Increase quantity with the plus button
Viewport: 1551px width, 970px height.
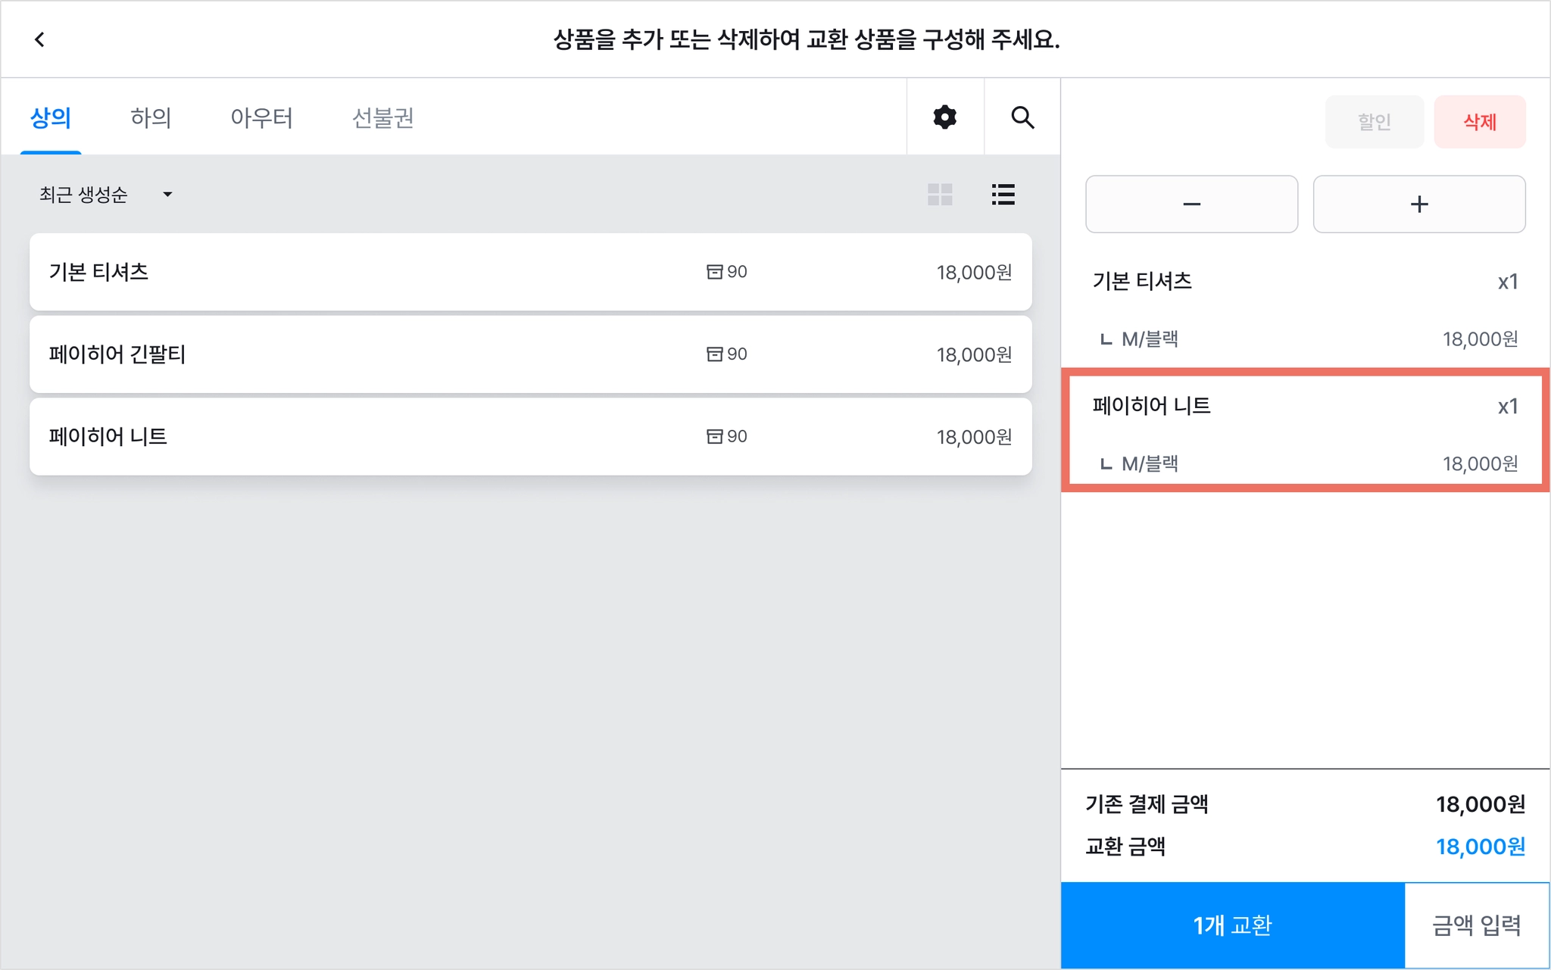tap(1419, 204)
